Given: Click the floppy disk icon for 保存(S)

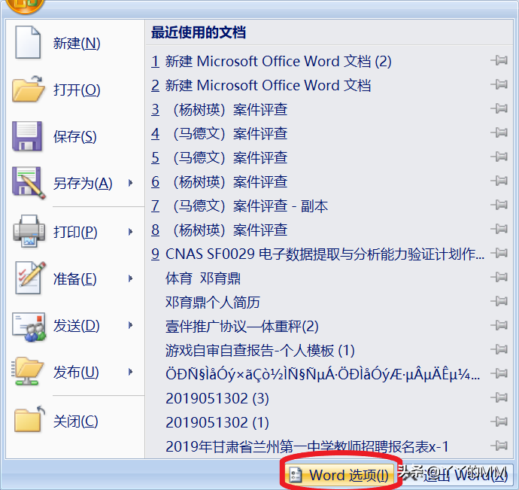Looking at the screenshot, I should (x=27, y=136).
